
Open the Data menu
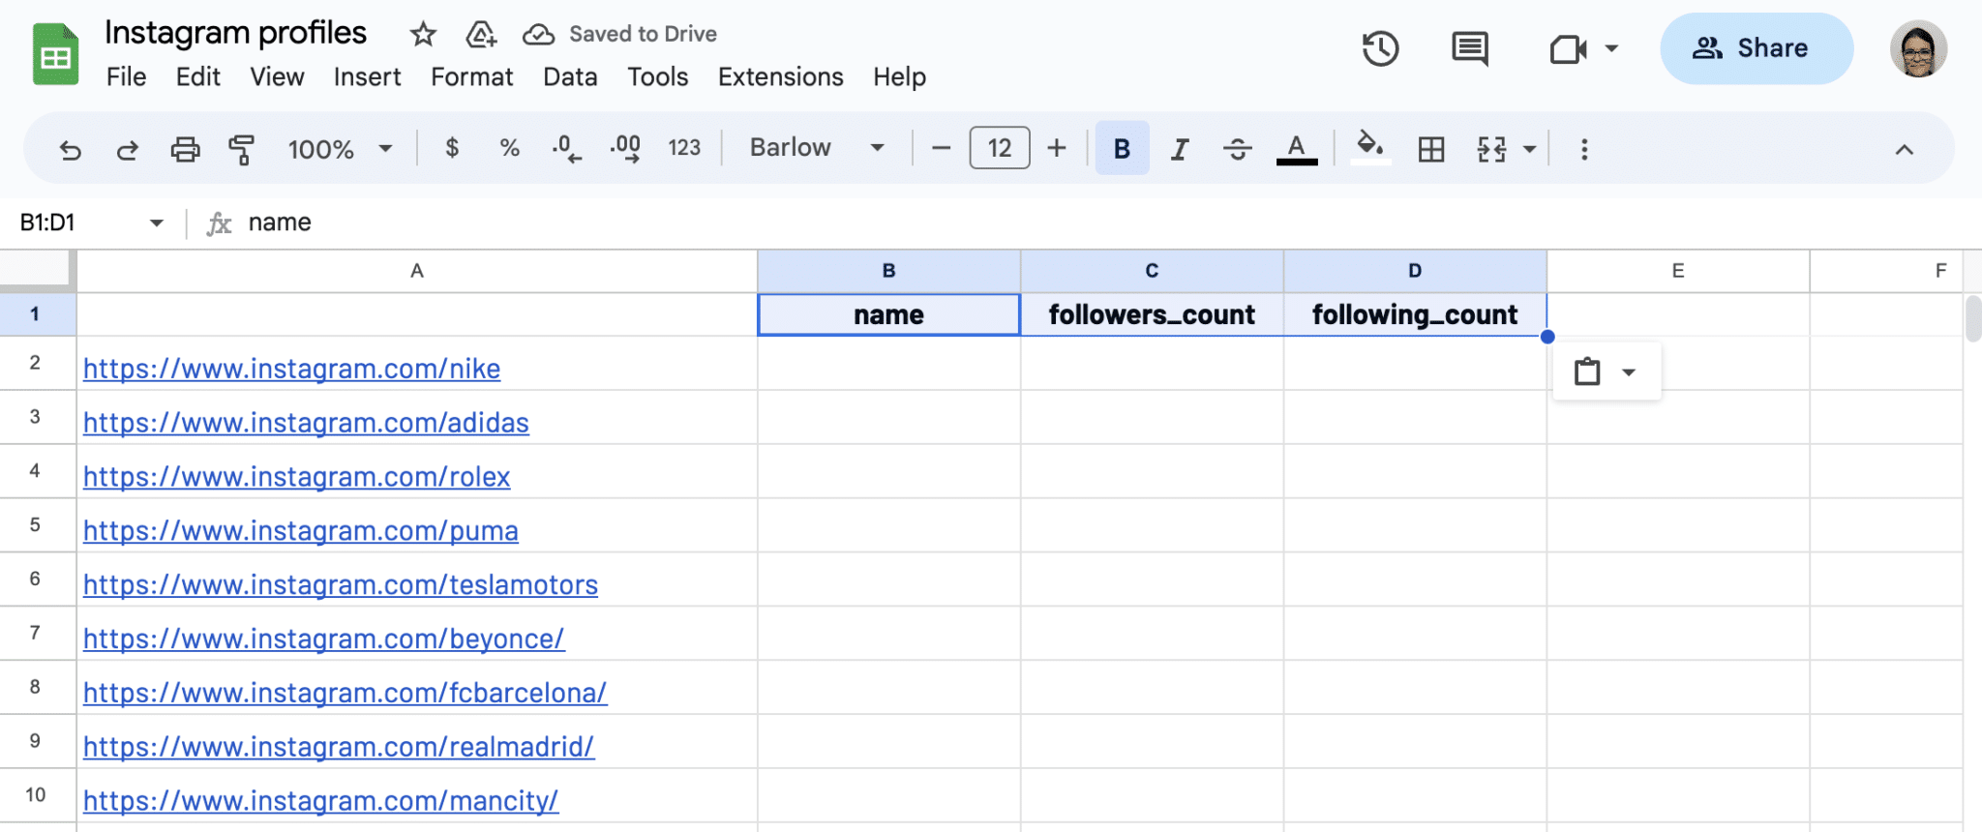[570, 76]
